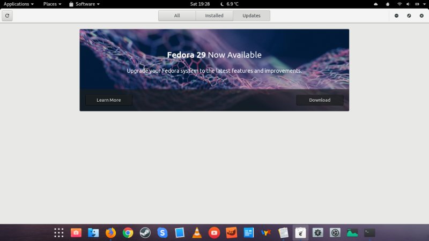The image size is (429, 241).
Task: Open the Wi-Fi network indicator
Action: pos(400,4)
